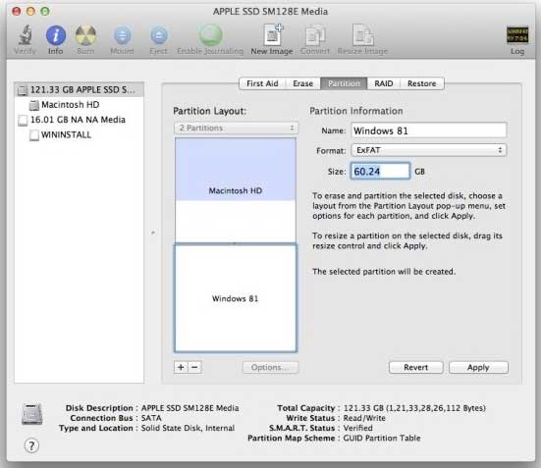Remove partition with minus button
The image size is (541, 468).
point(195,367)
